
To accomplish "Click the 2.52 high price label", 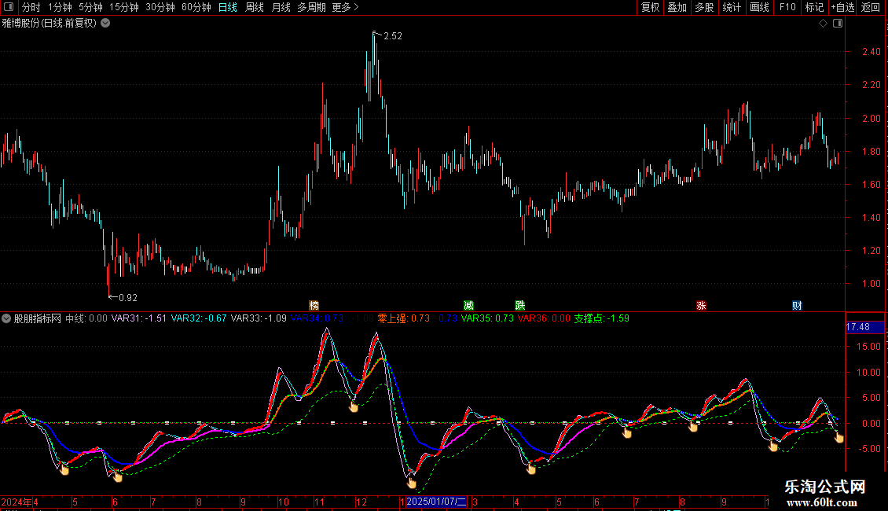I will click(x=392, y=35).
